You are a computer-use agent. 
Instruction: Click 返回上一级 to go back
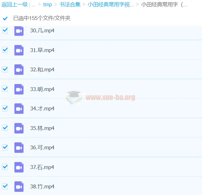[x=14, y=5]
